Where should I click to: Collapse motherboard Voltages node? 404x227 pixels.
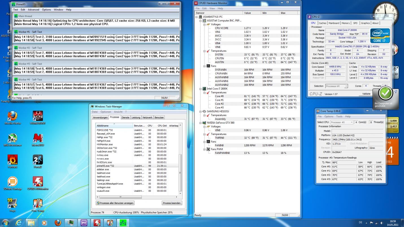tap(205, 25)
